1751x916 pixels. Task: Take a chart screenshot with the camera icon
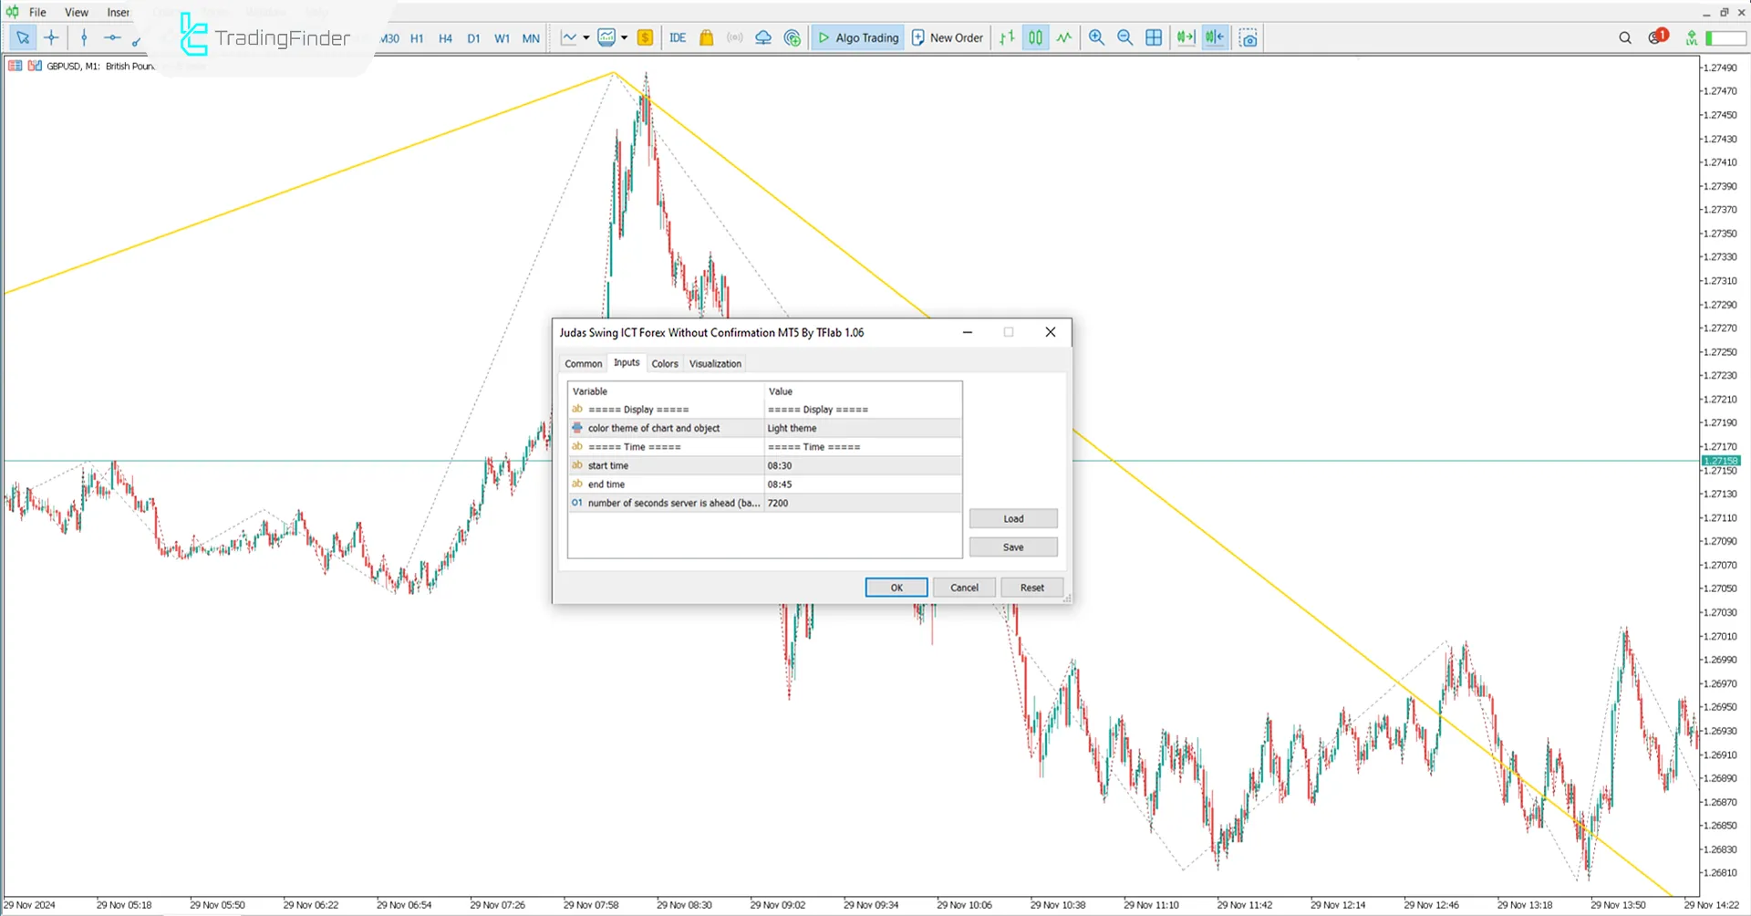pyautogui.click(x=1248, y=37)
